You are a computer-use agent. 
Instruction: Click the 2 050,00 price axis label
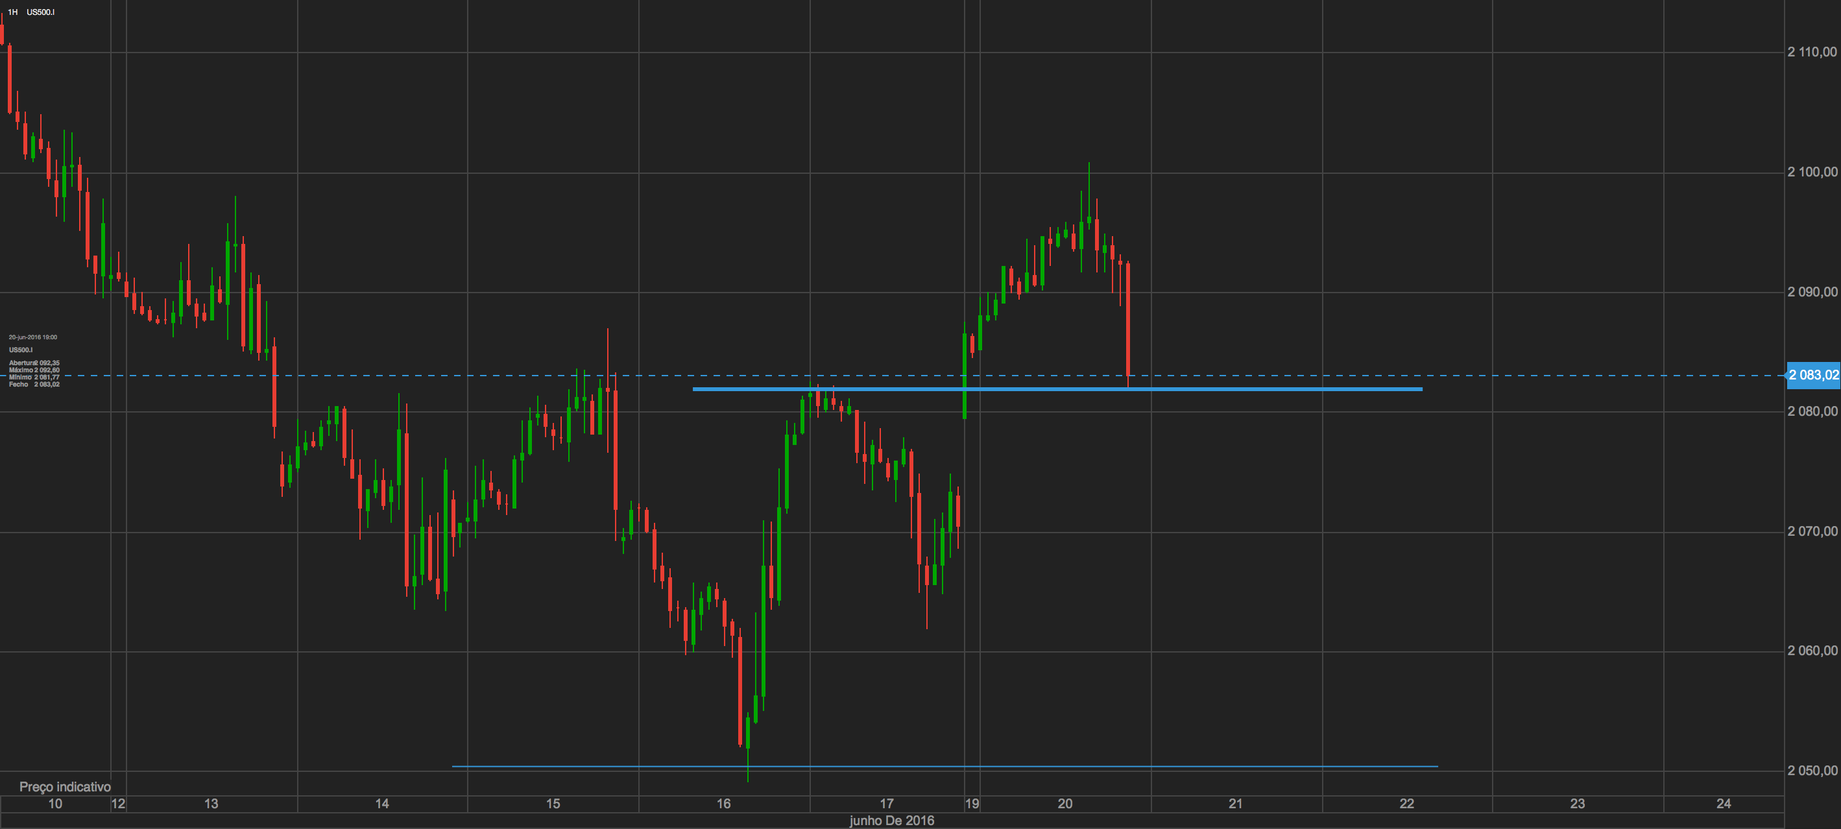[1812, 771]
